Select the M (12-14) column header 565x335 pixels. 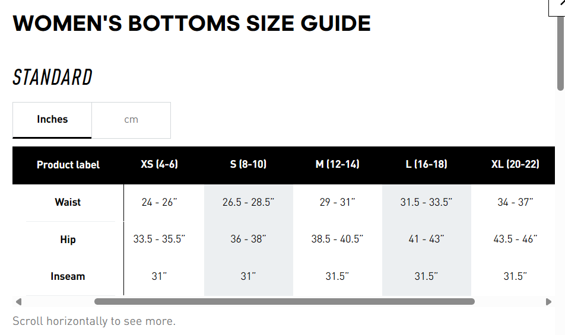point(337,164)
